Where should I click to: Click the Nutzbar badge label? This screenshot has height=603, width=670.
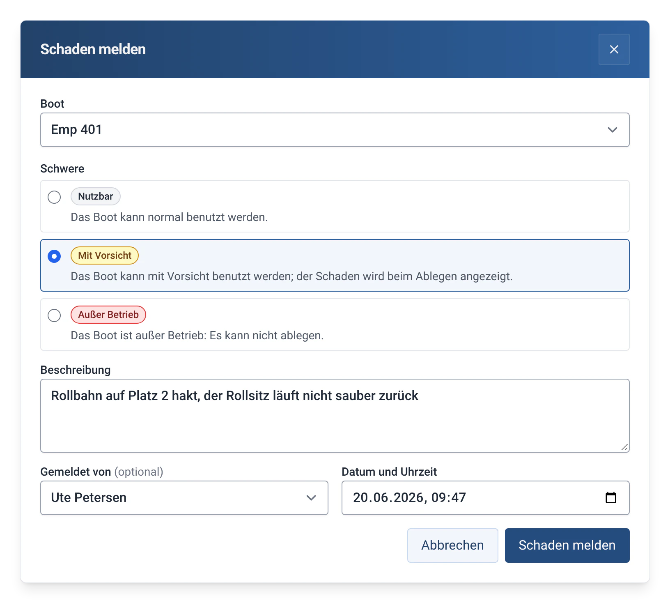pos(96,196)
